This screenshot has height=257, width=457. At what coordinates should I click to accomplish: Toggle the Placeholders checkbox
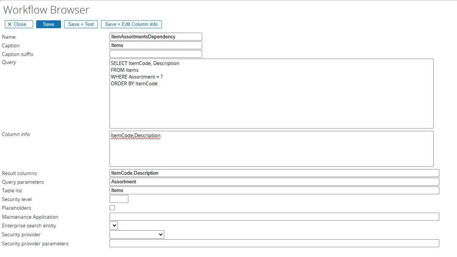tap(112, 208)
